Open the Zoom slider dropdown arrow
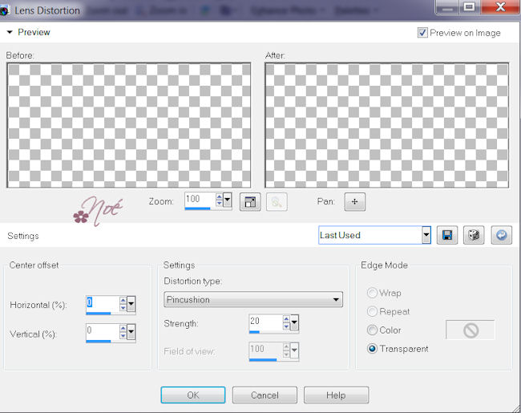 228,200
